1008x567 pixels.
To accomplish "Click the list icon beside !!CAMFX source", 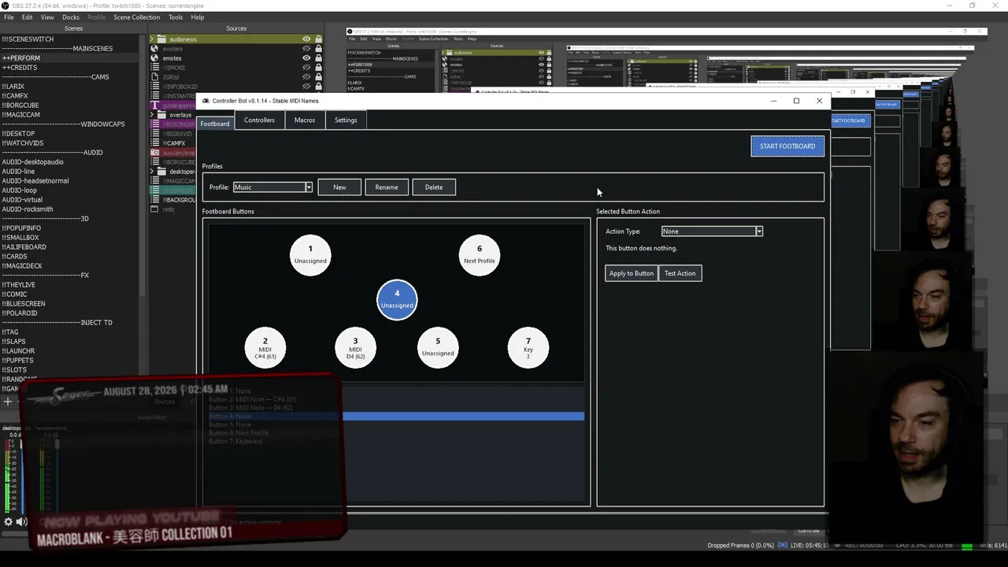I will point(154,143).
